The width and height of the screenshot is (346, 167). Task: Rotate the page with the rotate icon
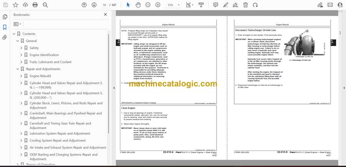[255, 5]
